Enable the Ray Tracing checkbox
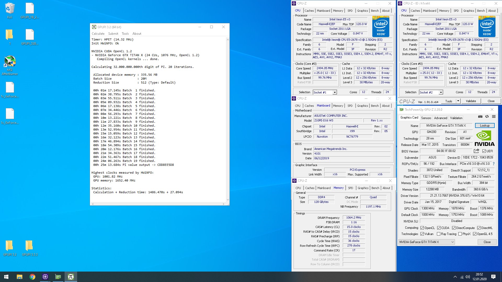Viewport: 502px width, 282px height. [438, 234]
